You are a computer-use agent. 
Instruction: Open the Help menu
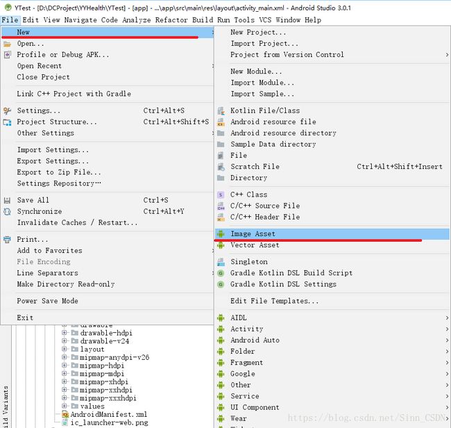313,20
